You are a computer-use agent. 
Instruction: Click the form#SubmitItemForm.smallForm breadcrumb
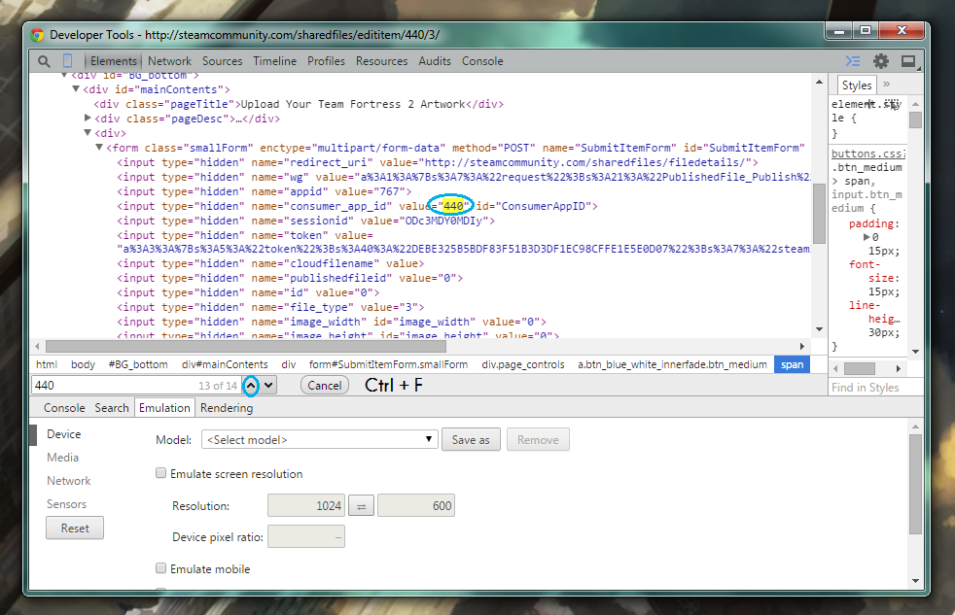tap(389, 364)
